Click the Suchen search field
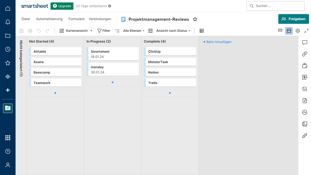311x175 pixels. (276, 6)
